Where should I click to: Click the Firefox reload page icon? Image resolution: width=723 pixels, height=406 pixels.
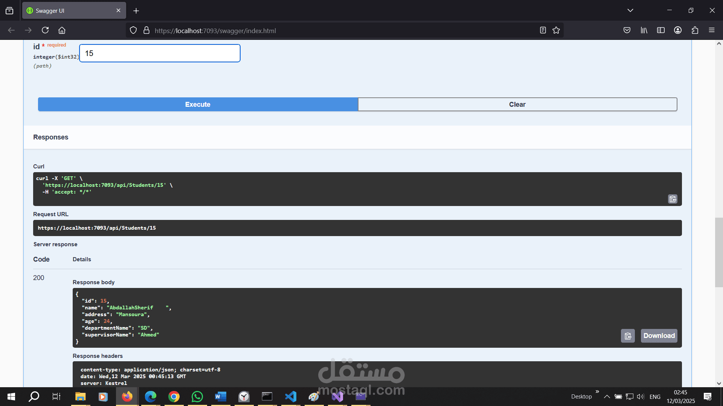pos(45,30)
